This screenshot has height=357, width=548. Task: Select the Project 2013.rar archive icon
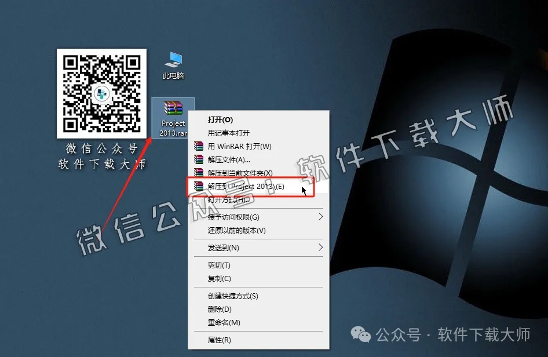point(173,107)
